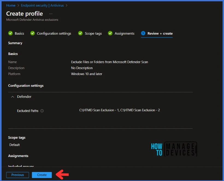Screen dimensions: 224x181
Task: Click the 'No Description' value
Action: [x=82, y=68]
